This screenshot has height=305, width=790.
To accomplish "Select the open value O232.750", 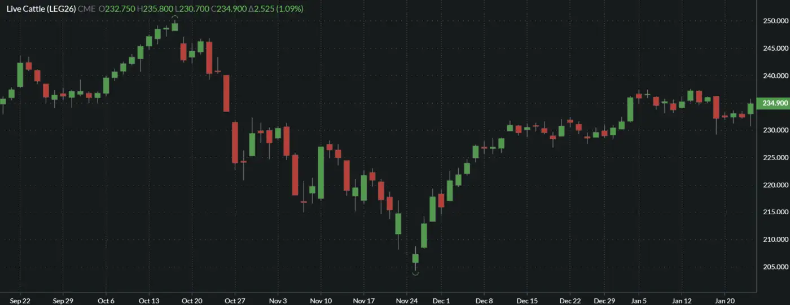I will click(x=116, y=9).
